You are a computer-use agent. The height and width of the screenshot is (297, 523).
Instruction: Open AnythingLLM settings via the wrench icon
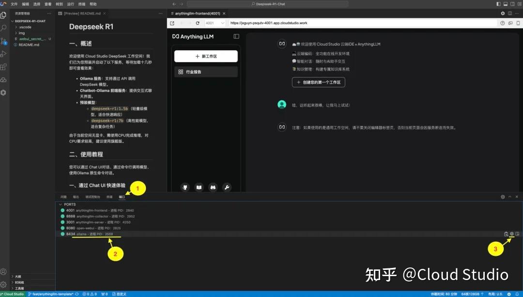[x=227, y=187]
